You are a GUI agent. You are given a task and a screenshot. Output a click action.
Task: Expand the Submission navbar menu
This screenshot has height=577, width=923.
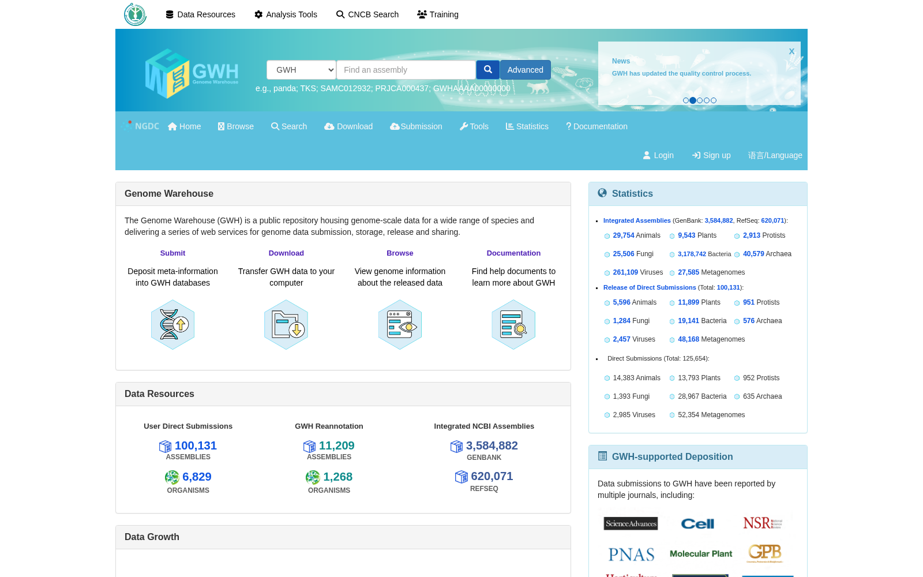click(x=416, y=126)
